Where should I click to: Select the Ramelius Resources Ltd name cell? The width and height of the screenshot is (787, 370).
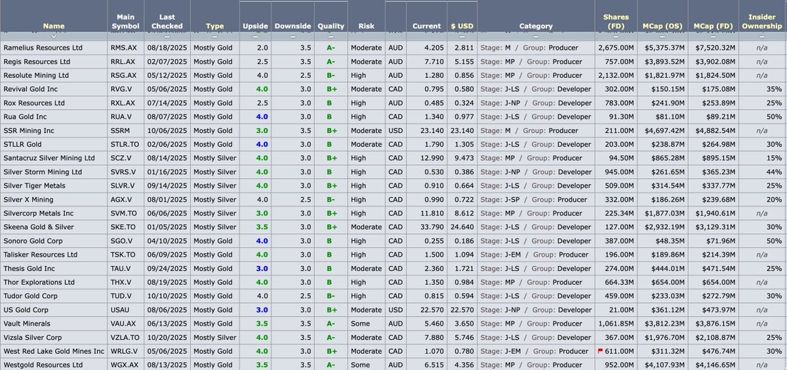coord(43,48)
